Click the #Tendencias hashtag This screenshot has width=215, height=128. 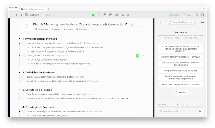point(92,43)
